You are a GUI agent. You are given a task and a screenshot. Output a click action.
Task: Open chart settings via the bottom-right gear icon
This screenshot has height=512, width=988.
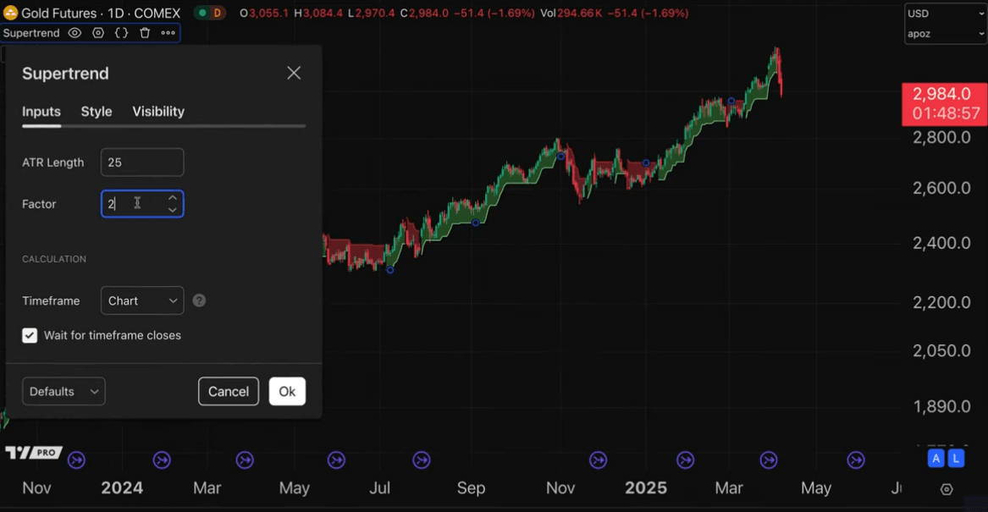(x=947, y=489)
